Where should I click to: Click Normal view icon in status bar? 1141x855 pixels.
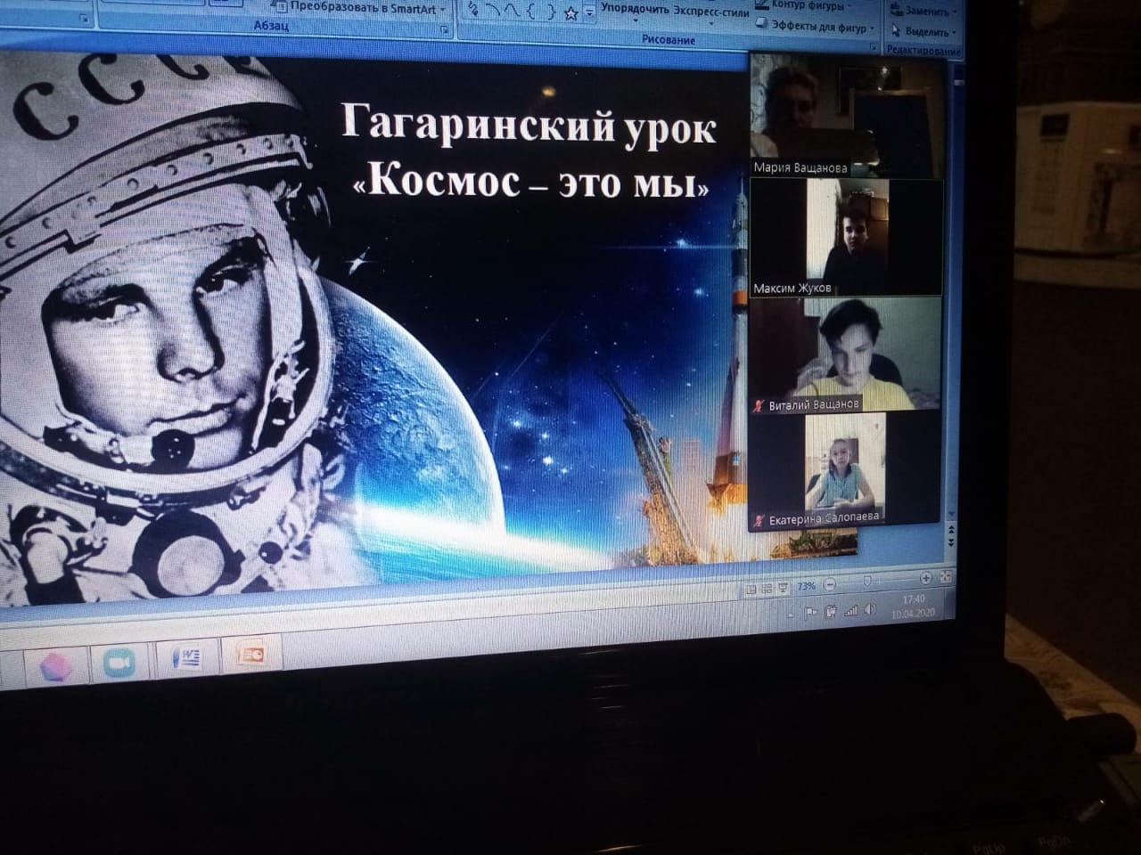point(751,590)
